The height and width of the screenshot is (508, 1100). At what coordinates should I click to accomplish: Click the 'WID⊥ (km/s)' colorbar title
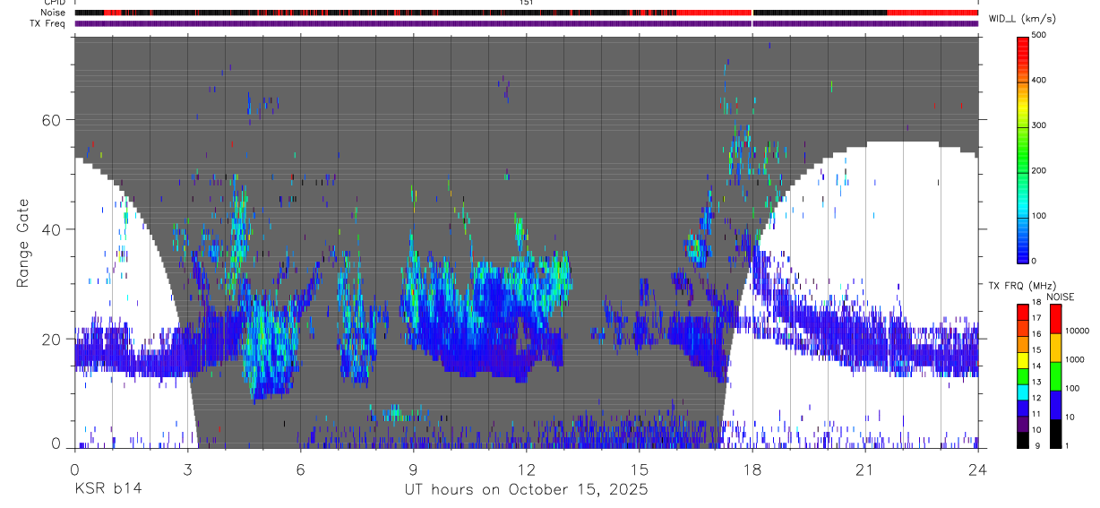coord(1025,18)
